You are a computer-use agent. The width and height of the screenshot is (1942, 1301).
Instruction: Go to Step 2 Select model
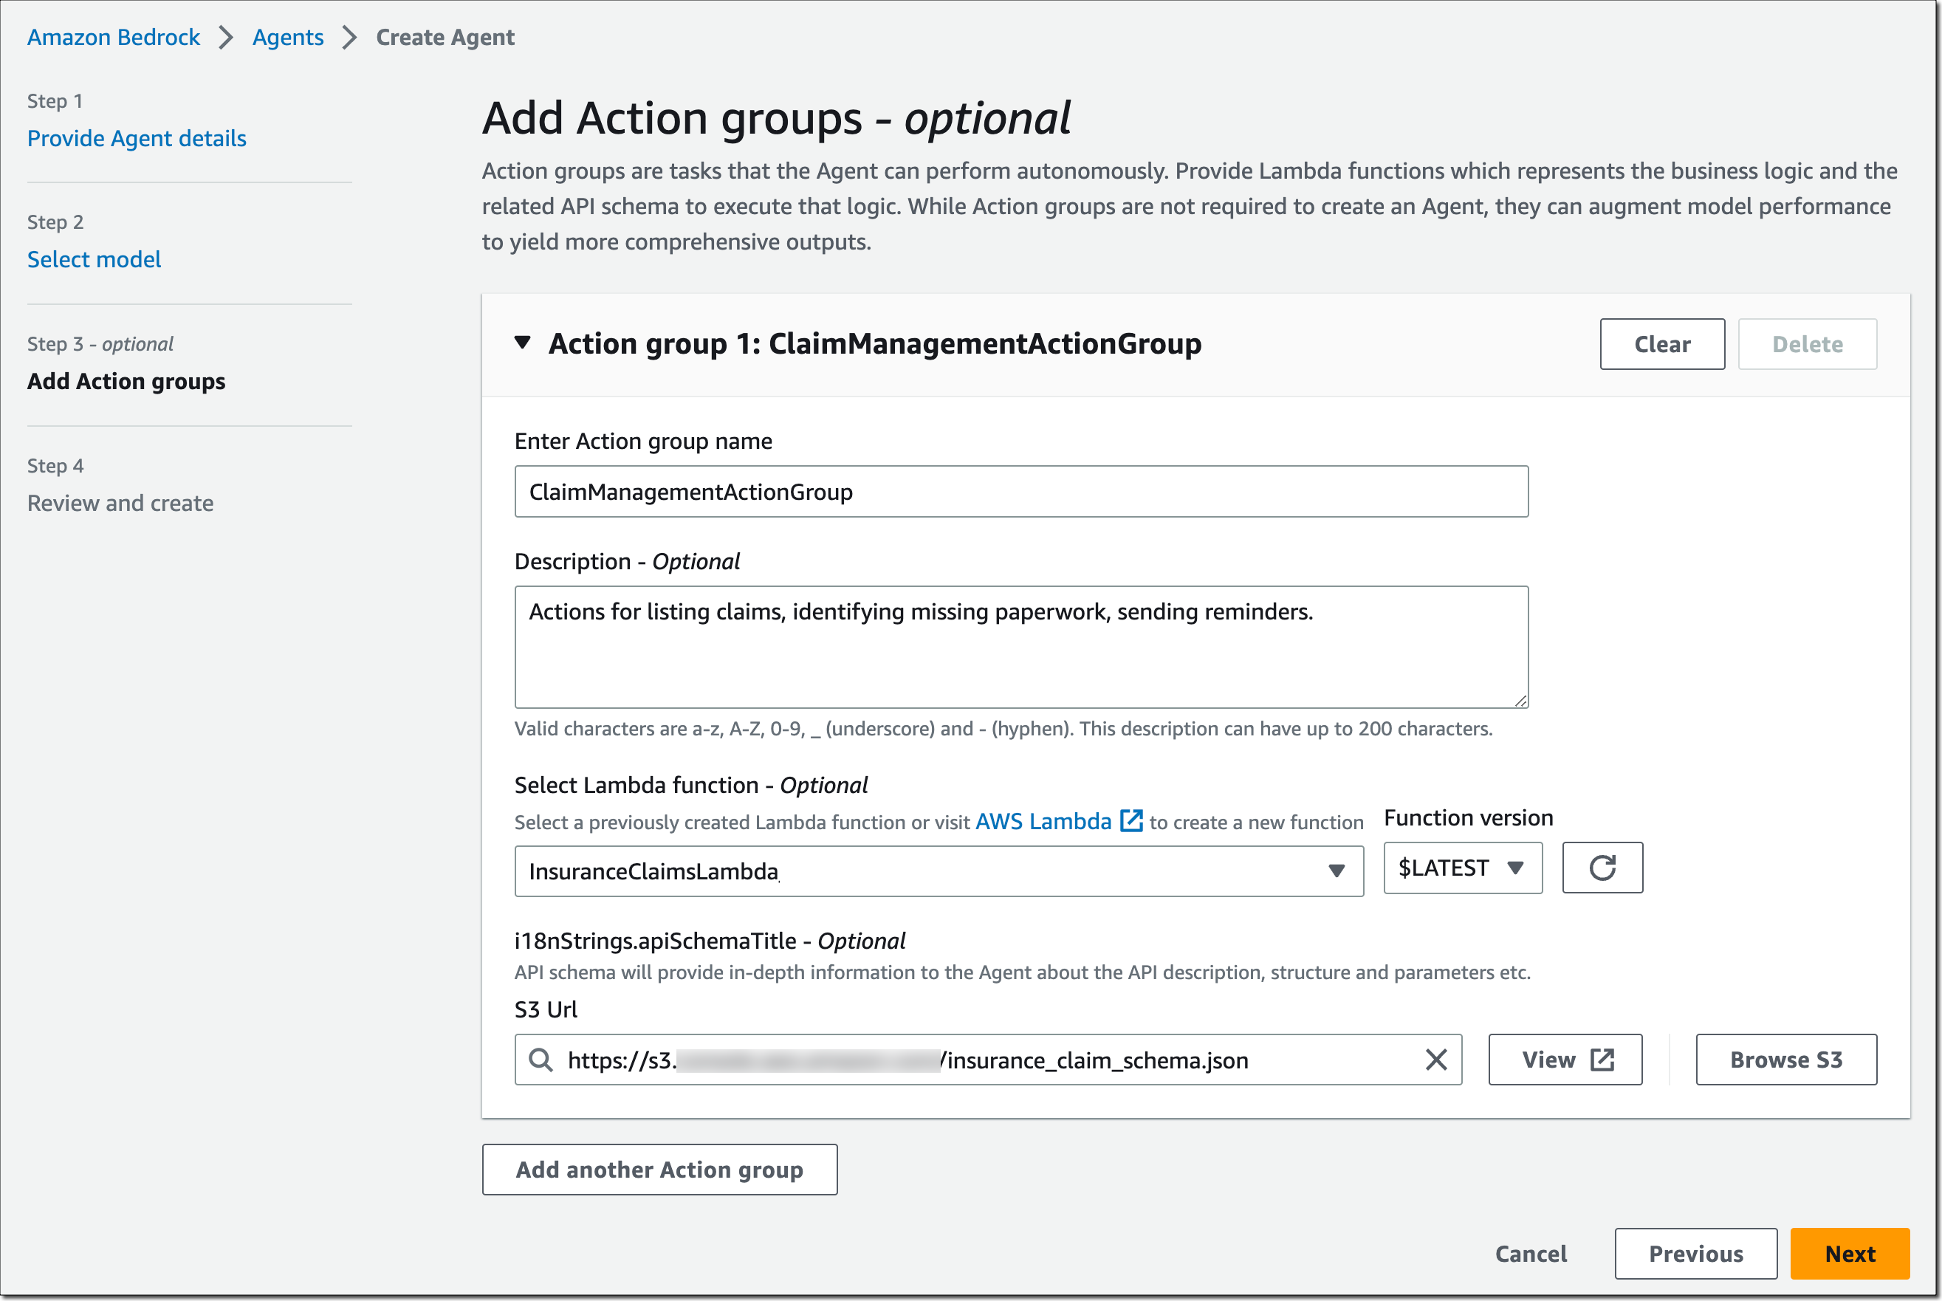94,259
